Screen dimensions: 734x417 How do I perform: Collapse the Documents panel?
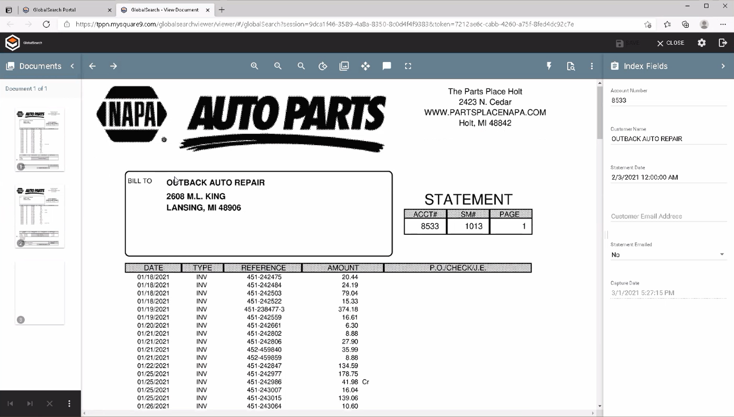click(72, 66)
